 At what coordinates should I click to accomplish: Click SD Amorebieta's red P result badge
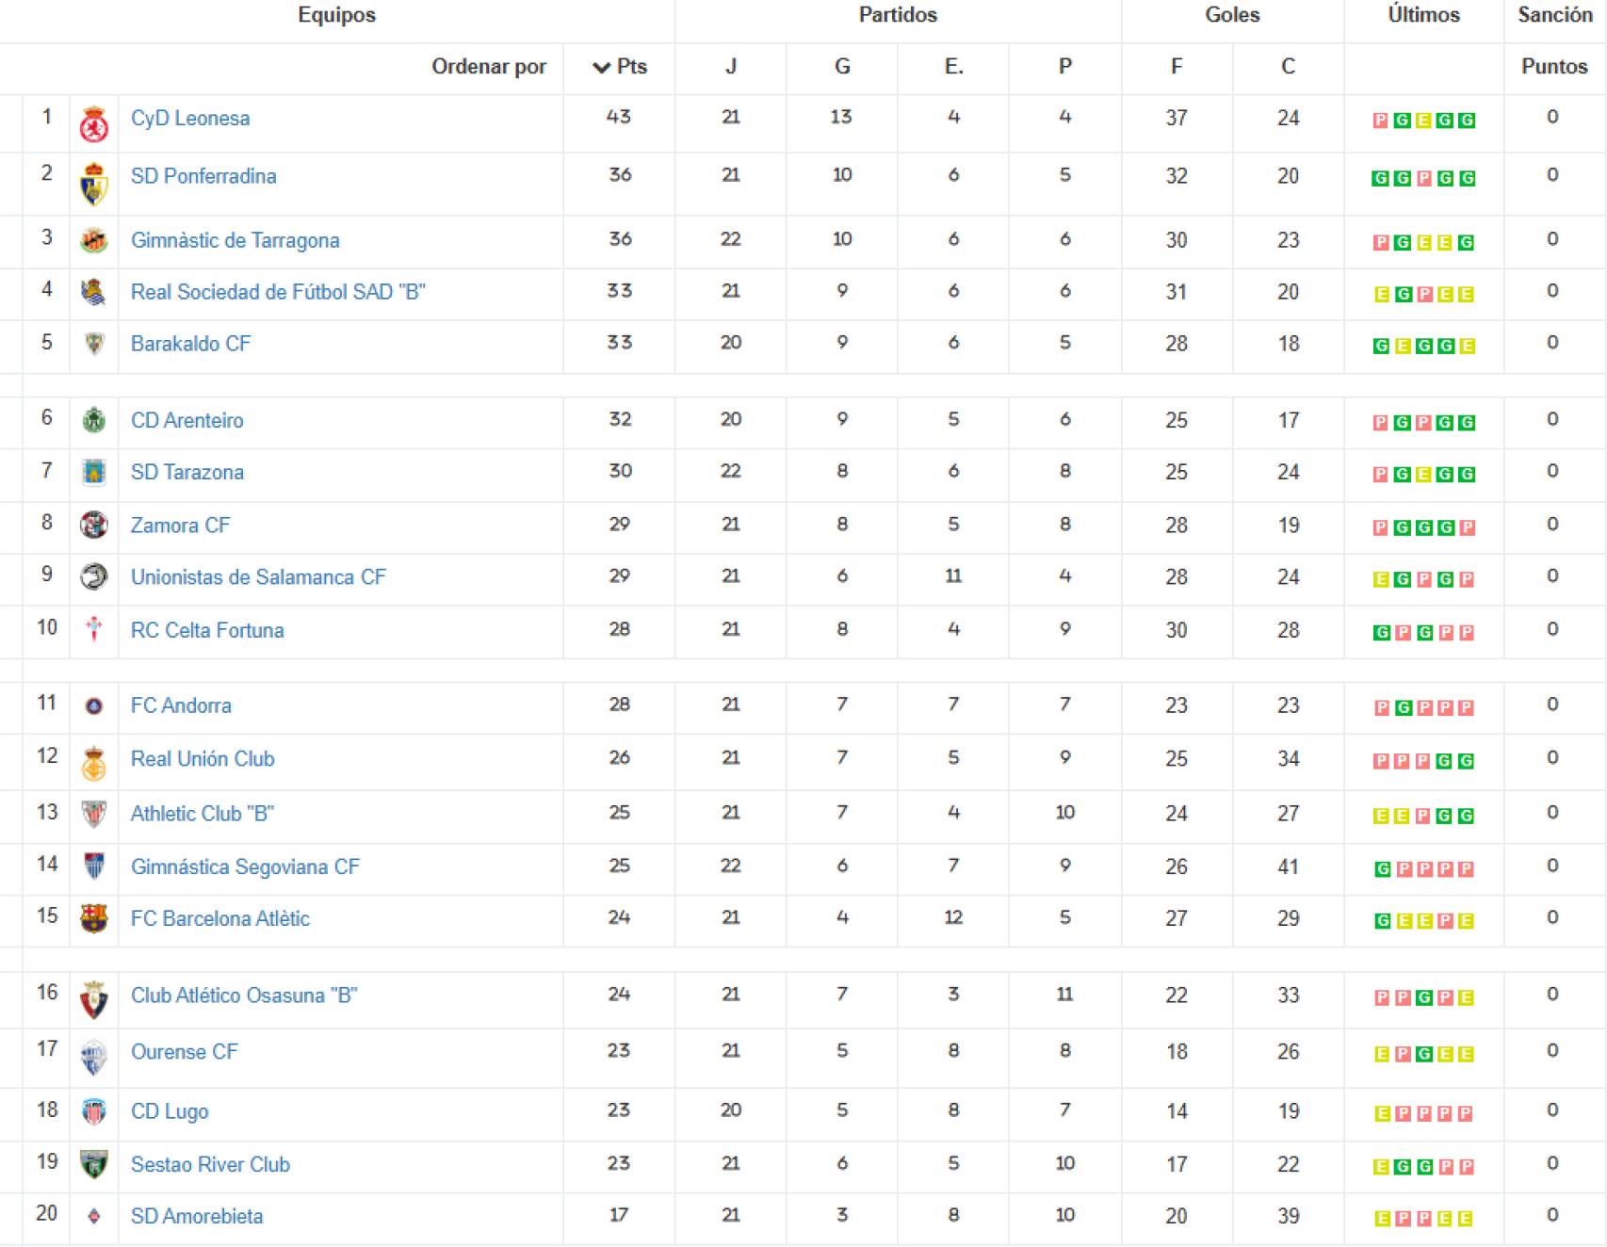[1403, 1217]
